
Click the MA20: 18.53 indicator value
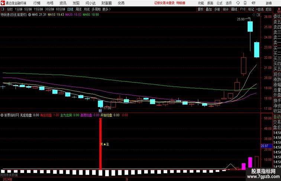[73, 15]
